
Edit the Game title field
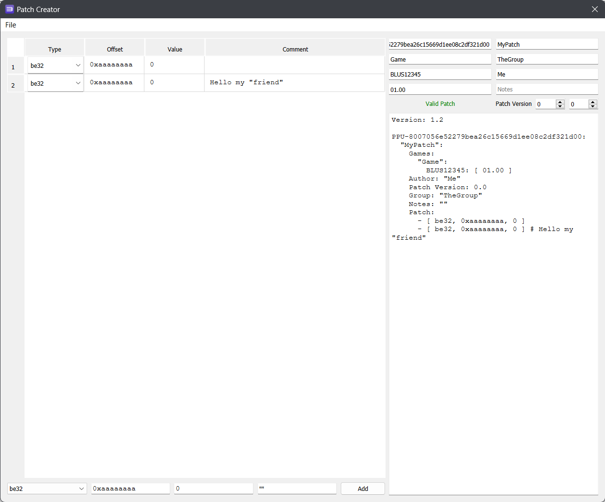click(x=439, y=59)
